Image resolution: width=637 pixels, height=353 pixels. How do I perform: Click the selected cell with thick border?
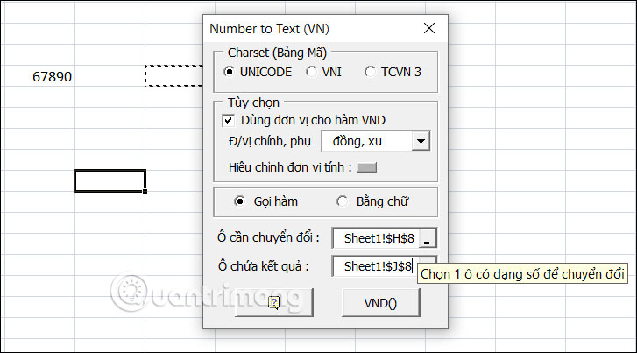pyautogui.click(x=110, y=180)
